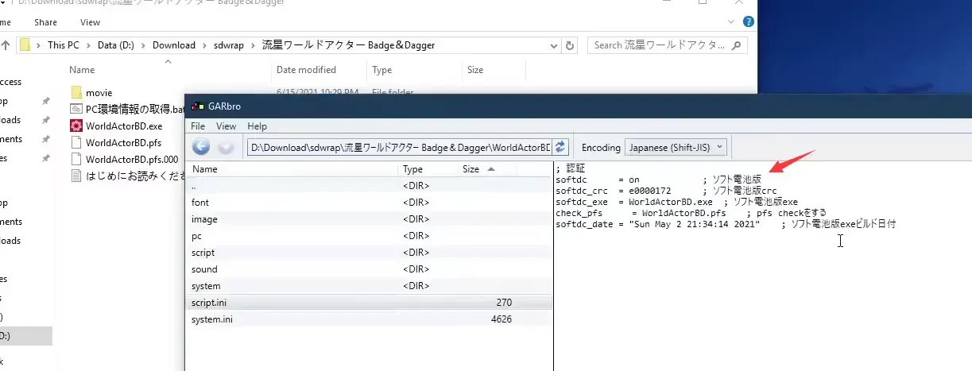
Task: Refresh the GARbro path listing
Action: (561, 147)
